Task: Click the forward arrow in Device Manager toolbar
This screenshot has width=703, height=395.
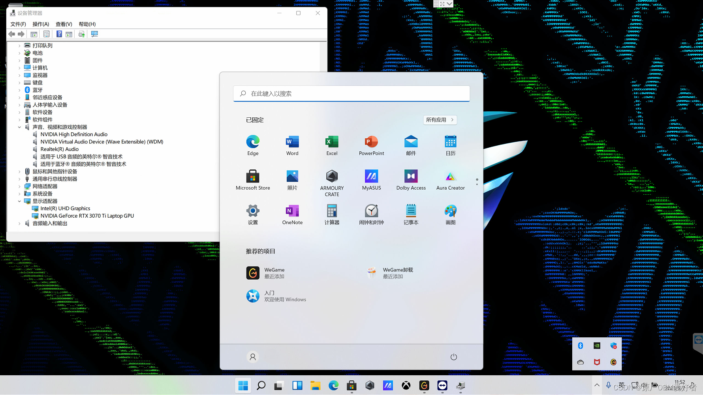Action: [x=21, y=34]
